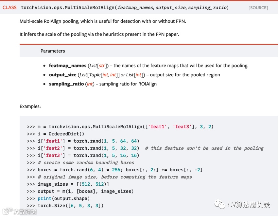The height and width of the screenshot is (217, 279).
Task: Click the comment '# create some random bounding boxes'
Action: (x=86, y=163)
